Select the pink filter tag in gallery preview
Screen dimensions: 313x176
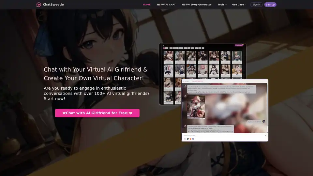tap(164, 48)
